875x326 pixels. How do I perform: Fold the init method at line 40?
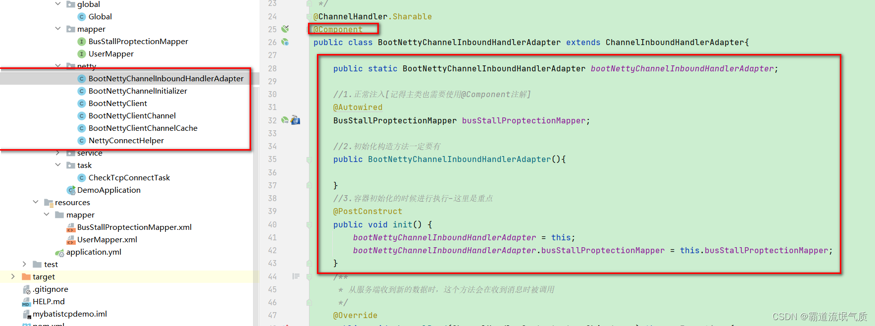[x=309, y=225]
